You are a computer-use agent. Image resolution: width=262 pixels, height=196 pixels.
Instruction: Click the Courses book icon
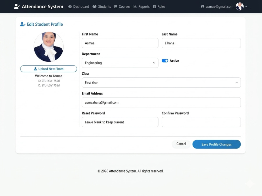tap(116, 7)
